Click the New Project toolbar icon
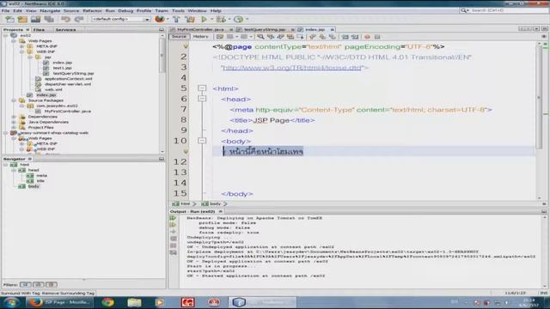550x309 pixels. click(x=22, y=19)
